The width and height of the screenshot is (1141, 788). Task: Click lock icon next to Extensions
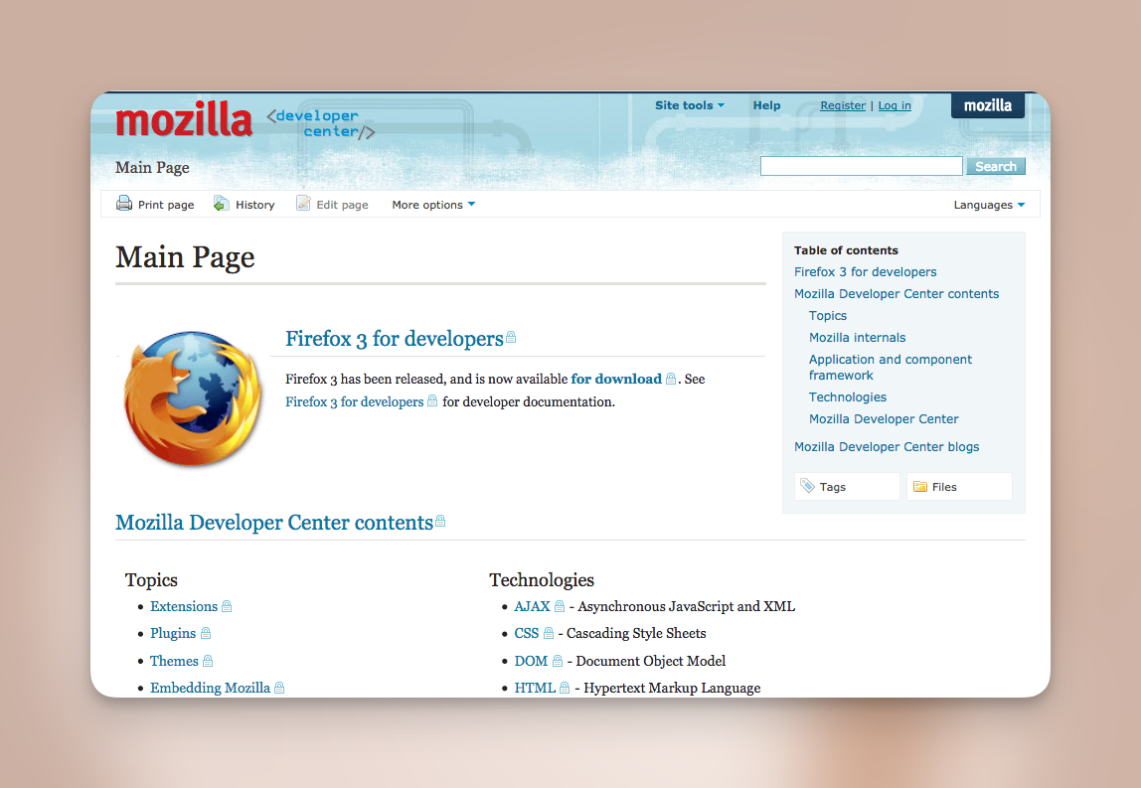tap(227, 606)
